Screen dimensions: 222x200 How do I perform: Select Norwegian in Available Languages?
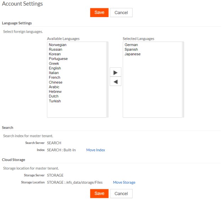pyautogui.click(x=58, y=45)
